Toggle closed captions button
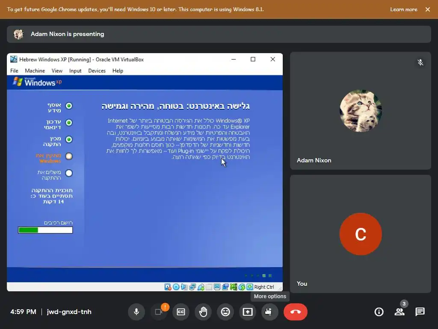Image resolution: width=438 pixels, height=329 pixels. (181, 312)
